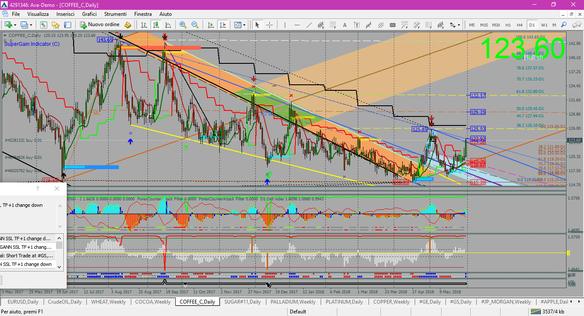Click the Default profile status bar entry

[298, 312]
